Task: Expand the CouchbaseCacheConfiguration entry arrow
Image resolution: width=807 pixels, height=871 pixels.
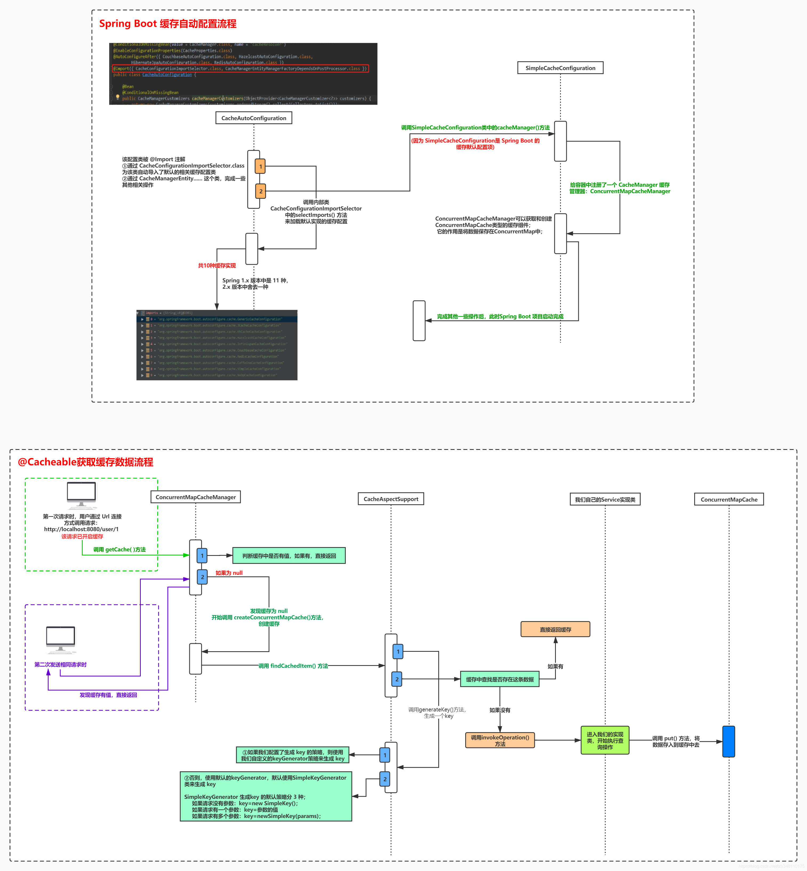Action: click(x=142, y=351)
